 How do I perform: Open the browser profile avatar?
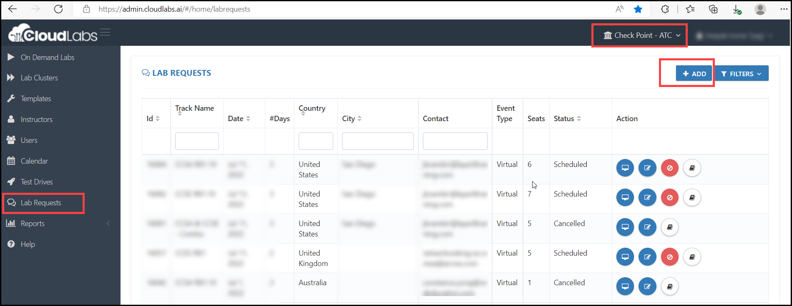coord(760,9)
